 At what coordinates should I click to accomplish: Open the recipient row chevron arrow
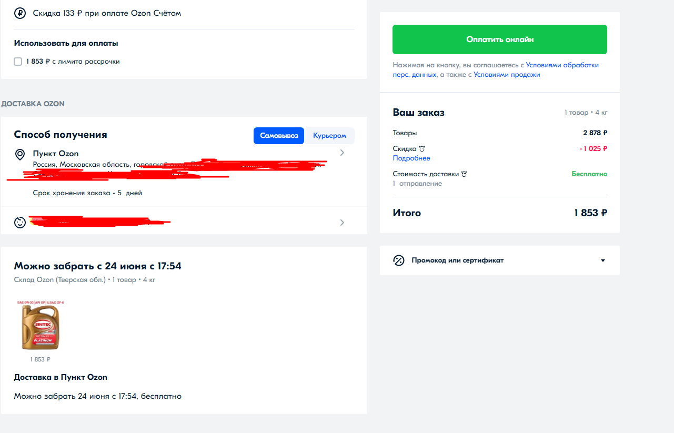[x=342, y=223]
